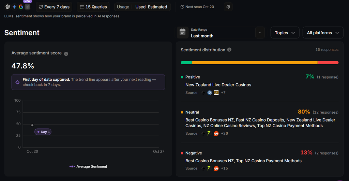The height and width of the screenshot is (181, 349).
Task: Click the orange neutral segment of distribution bar
Action: (255, 63)
